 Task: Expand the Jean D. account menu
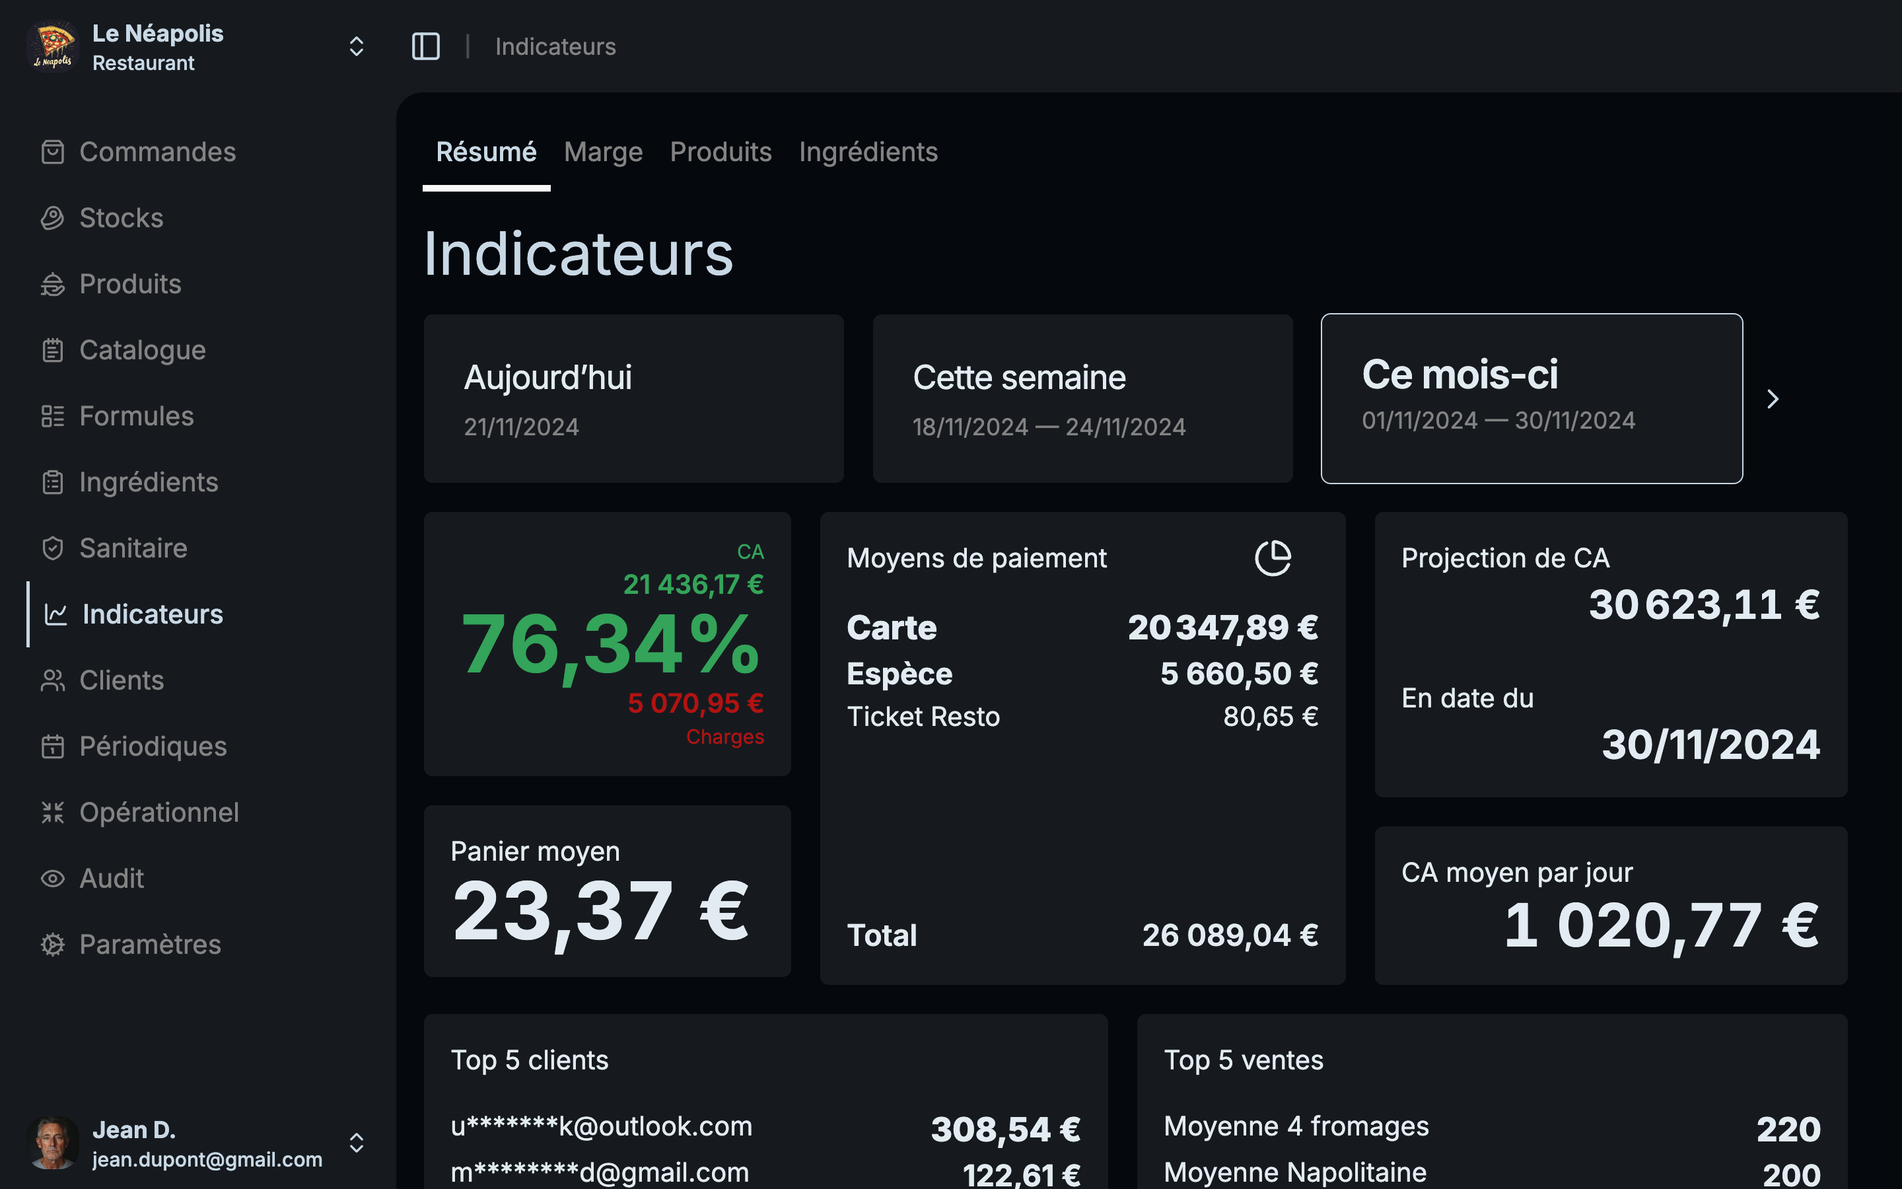tap(357, 1143)
